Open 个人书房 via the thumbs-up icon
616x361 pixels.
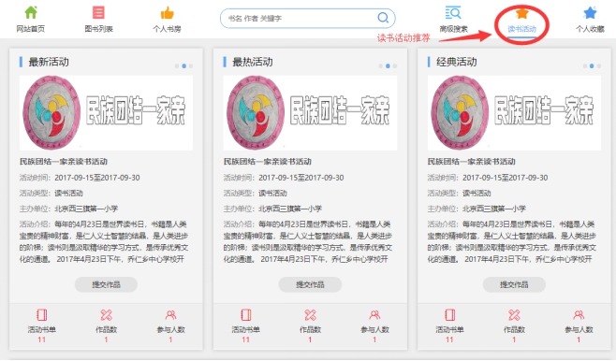click(167, 13)
